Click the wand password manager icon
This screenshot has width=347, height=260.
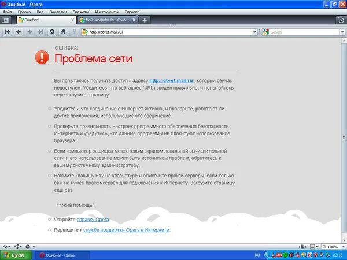[75, 32]
